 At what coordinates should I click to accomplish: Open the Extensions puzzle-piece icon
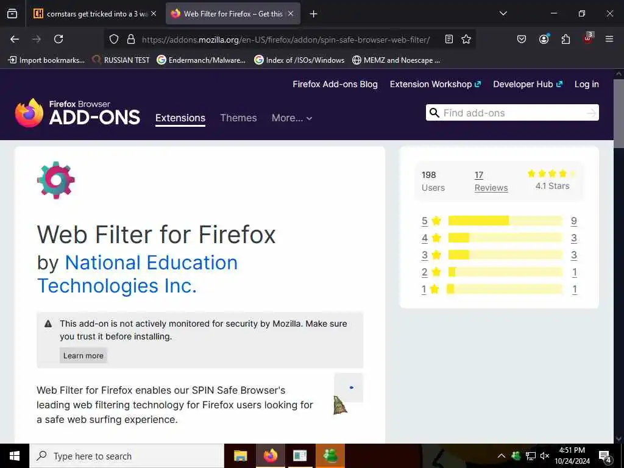pos(565,39)
